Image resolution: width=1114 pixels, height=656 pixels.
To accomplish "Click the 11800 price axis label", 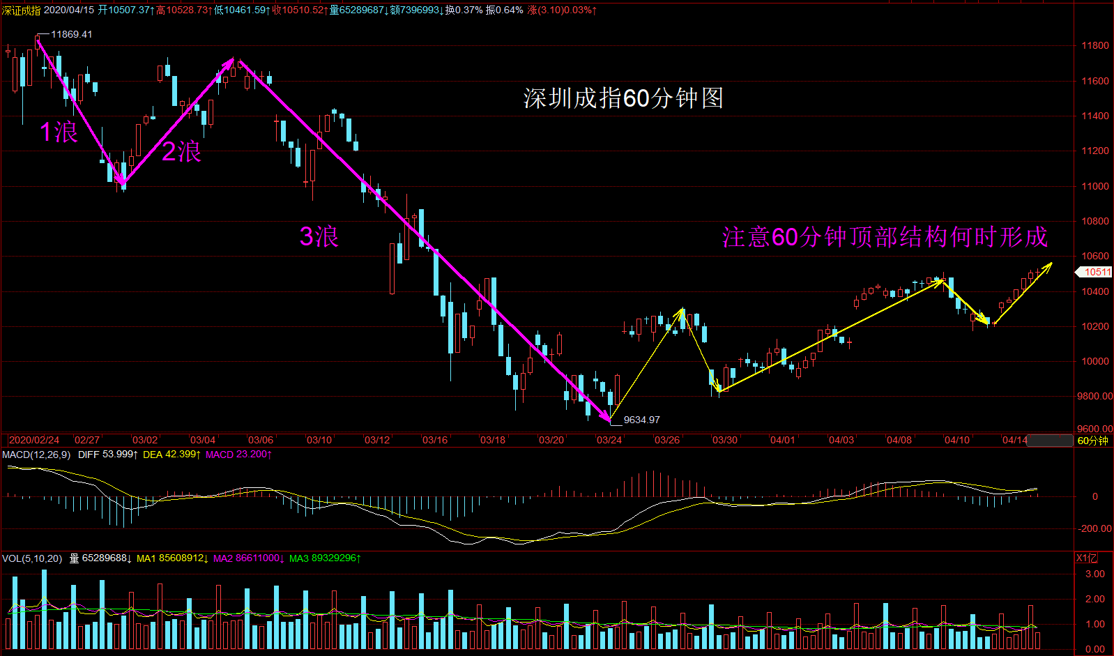I will pyautogui.click(x=1095, y=45).
